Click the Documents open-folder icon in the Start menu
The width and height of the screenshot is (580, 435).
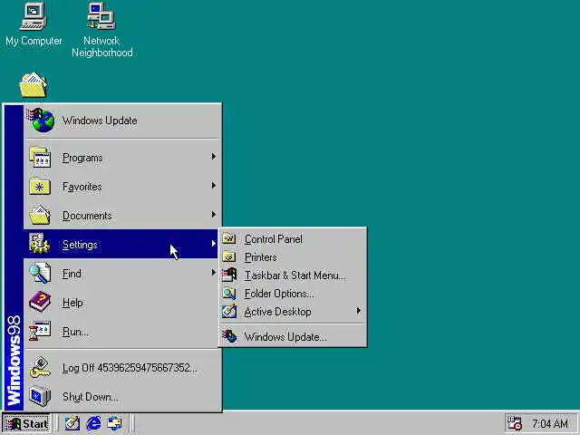[x=40, y=216]
